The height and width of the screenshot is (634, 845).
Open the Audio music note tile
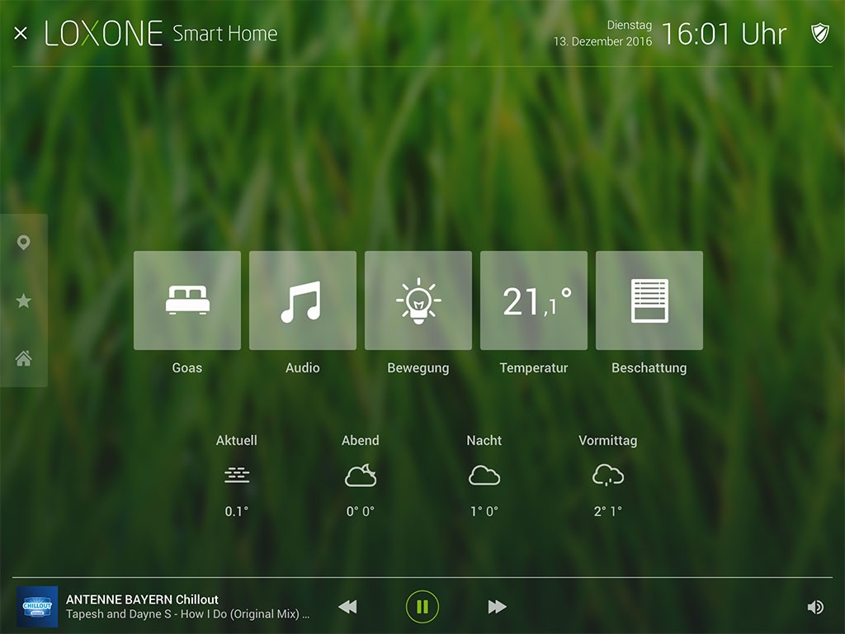[302, 300]
